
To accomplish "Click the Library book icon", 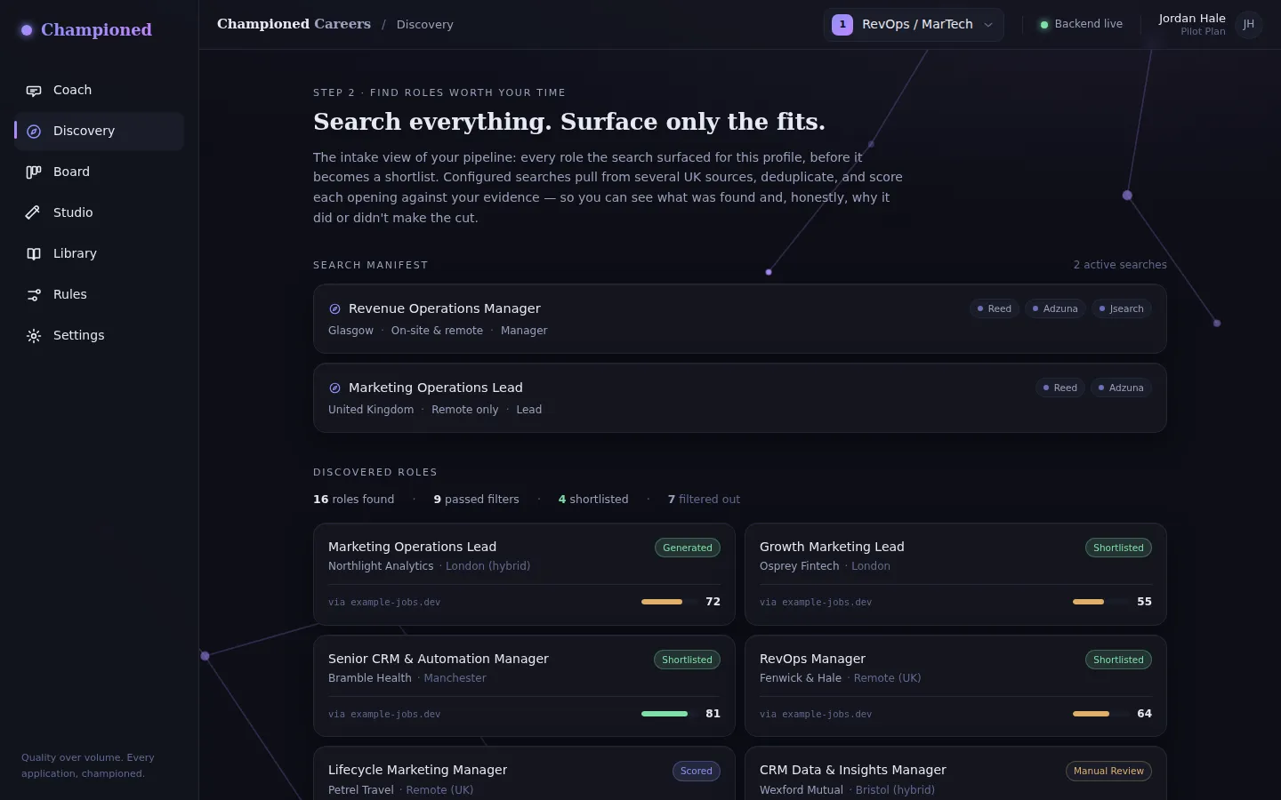I will click(x=34, y=254).
